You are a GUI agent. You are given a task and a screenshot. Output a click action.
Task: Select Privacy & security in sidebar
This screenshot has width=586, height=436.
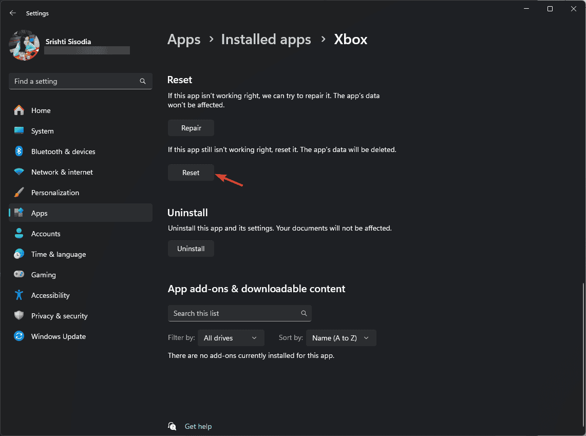point(80,316)
